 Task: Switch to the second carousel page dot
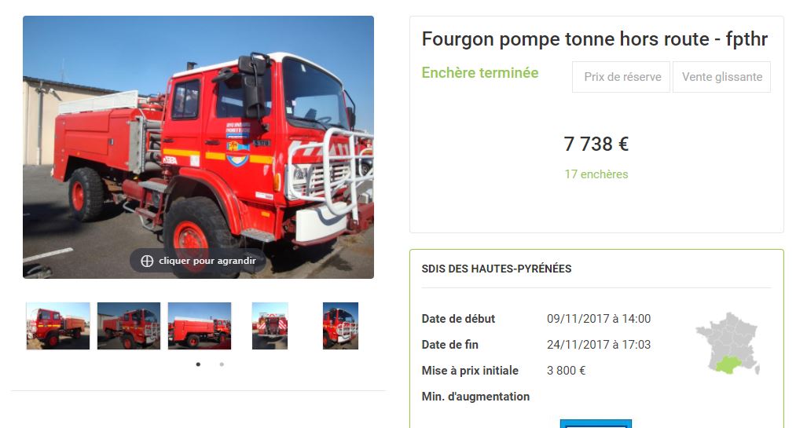click(222, 364)
